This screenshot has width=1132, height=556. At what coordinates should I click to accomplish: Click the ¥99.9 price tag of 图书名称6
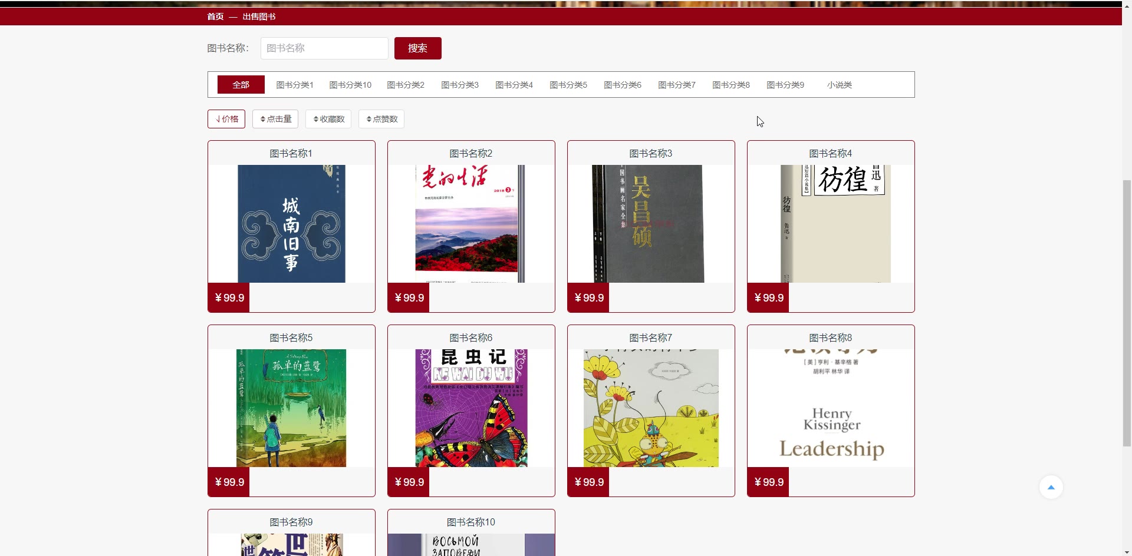409,482
